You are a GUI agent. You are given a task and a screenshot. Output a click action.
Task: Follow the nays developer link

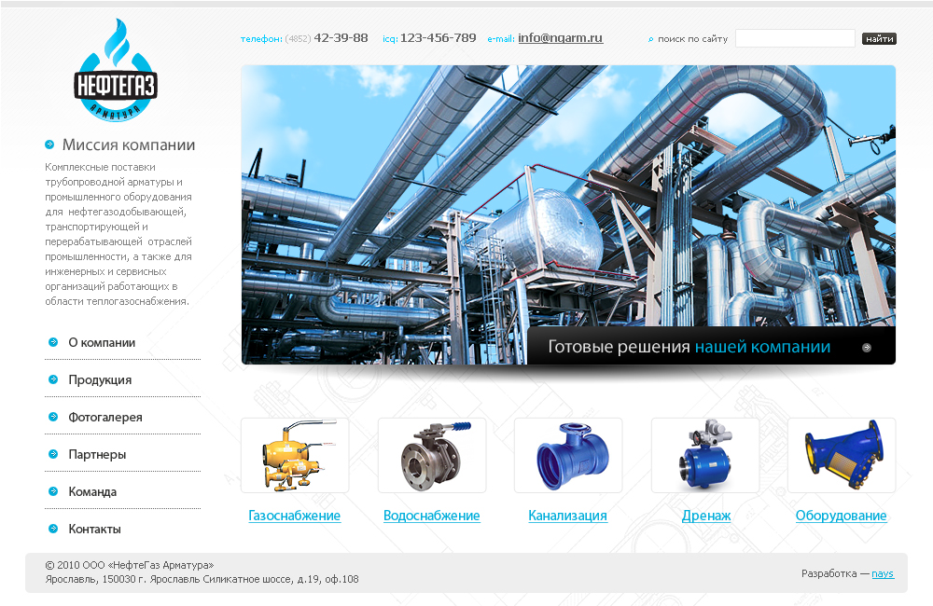pyautogui.click(x=883, y=574)
